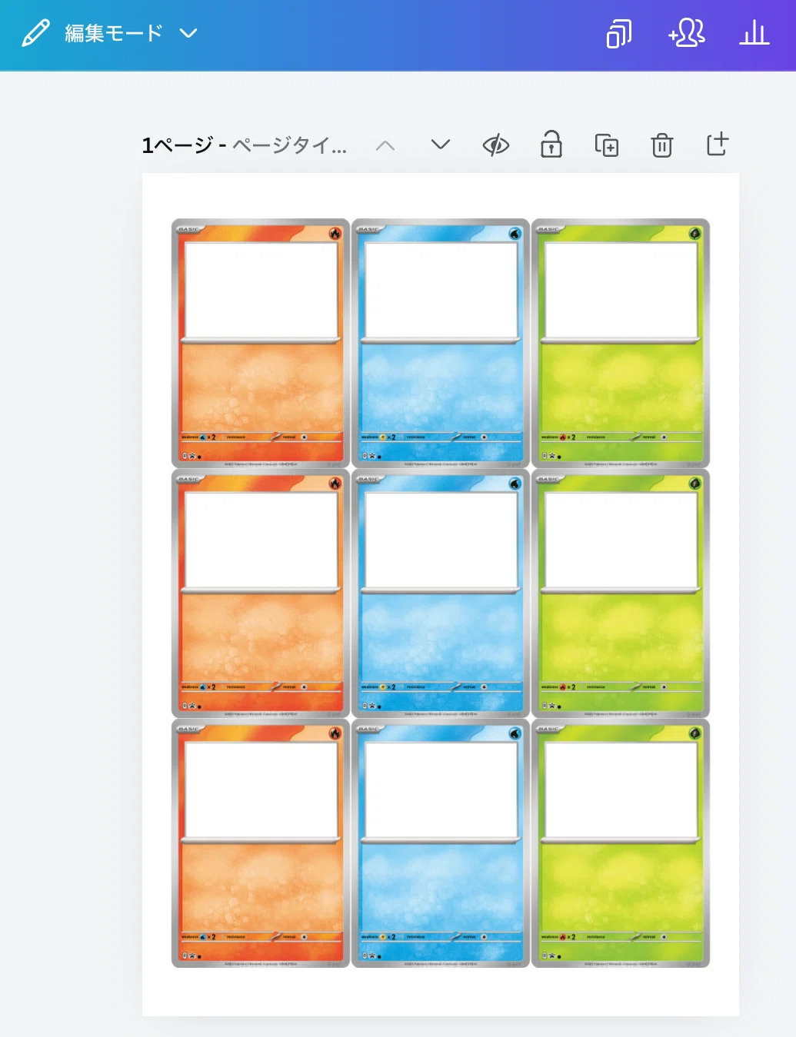Select the 編集モード label
The image size is (796, 1037).
(x=114, y=33)
